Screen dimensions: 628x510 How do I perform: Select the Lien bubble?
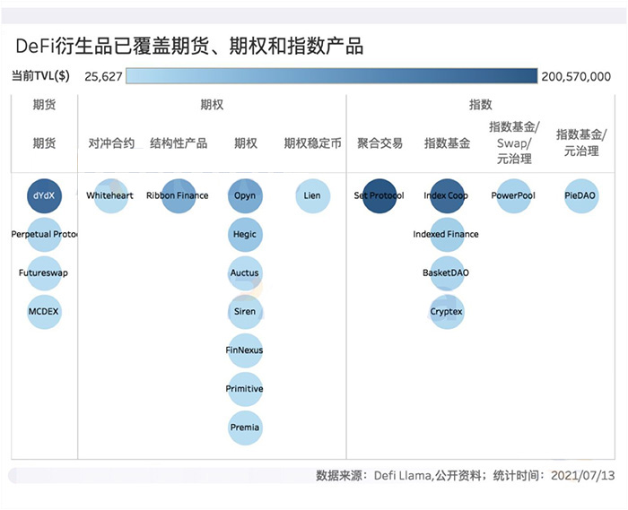(313, 195)
